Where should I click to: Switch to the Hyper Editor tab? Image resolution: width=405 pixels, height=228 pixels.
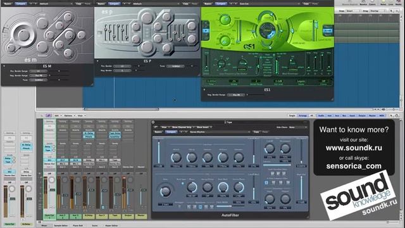click(111, 225)
